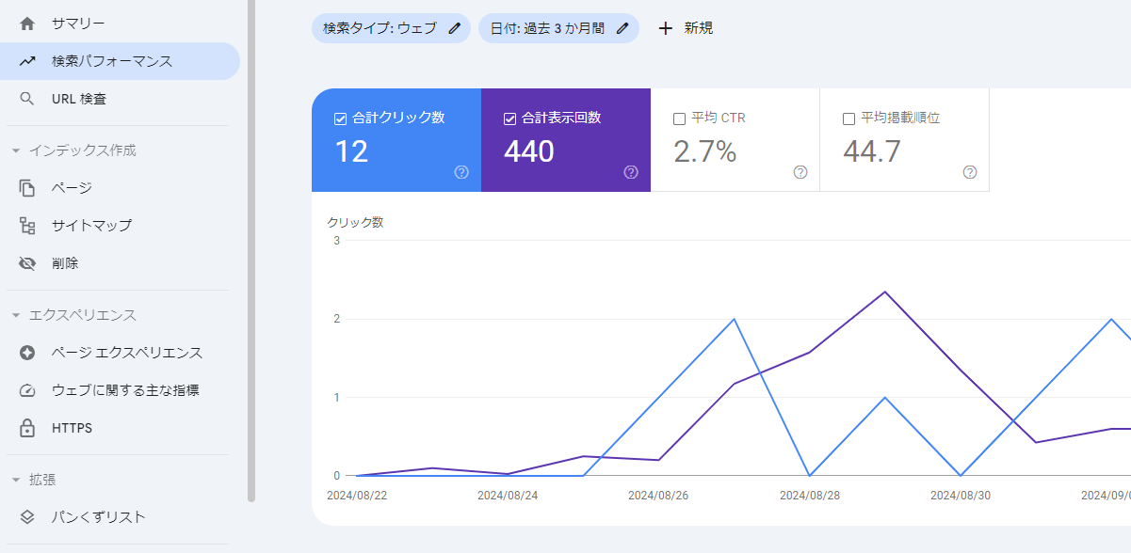Click the 2024/08/26 date label
The width and height of the screenshot is (1131, 553).
tap(658, 495)
